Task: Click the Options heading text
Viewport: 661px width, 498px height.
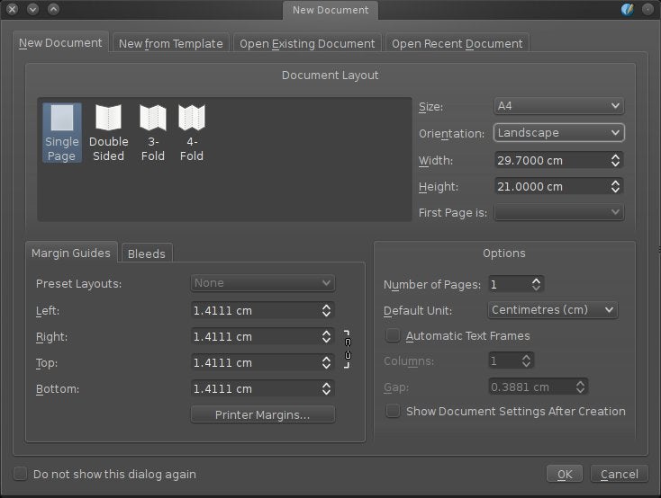Action: coord(504,253)
